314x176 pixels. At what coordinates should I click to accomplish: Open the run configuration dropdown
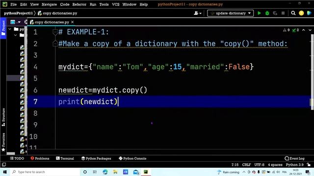pos(230,13)
